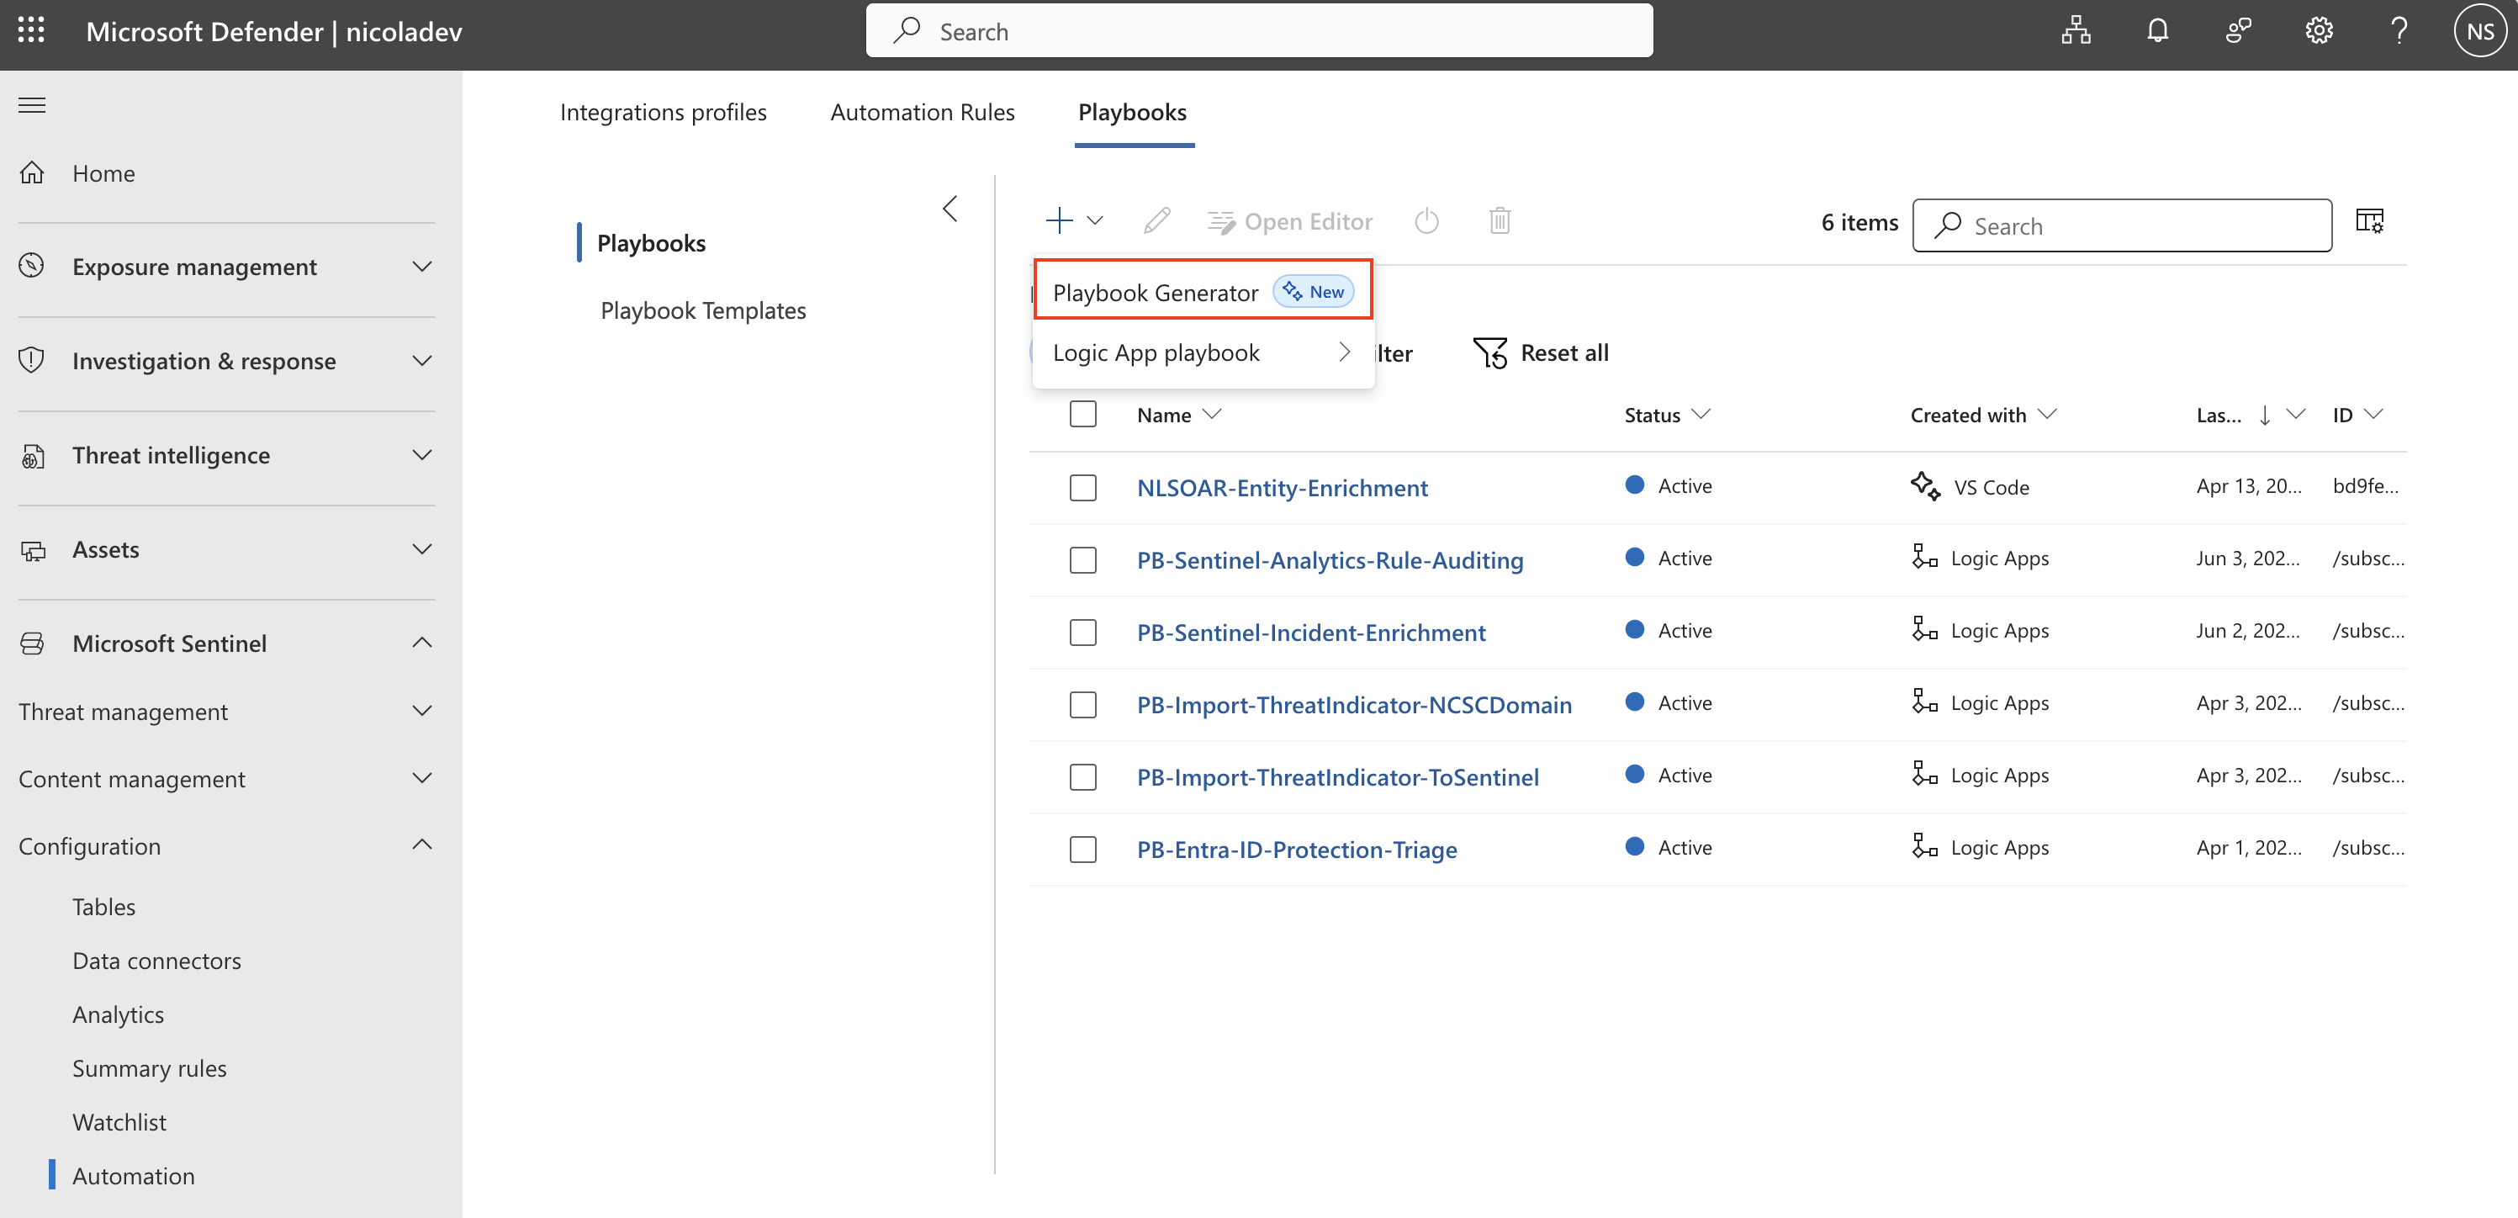This screenshot has height=1218, width=2518.
Task: Click the playbooks list Search field
Action: pyautogui.click(x=2121, y=225)
